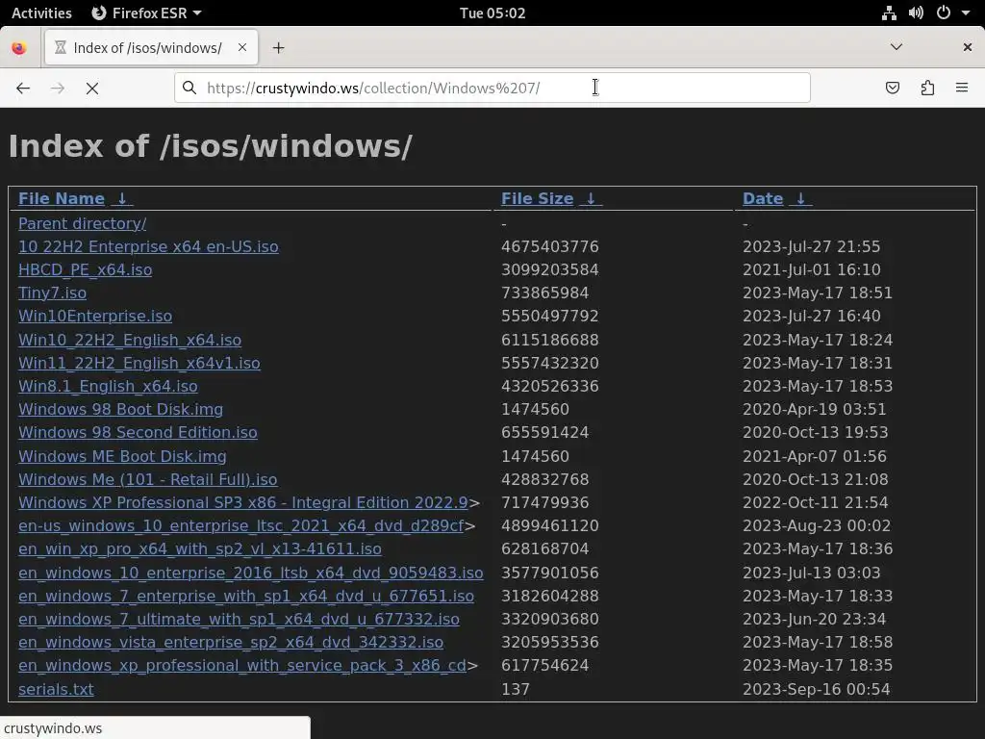Open a new tab with plus button

click(x=278, y=48)
